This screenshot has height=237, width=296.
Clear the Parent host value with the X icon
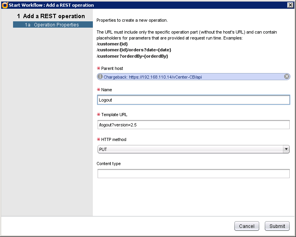(x=287, y=77)
